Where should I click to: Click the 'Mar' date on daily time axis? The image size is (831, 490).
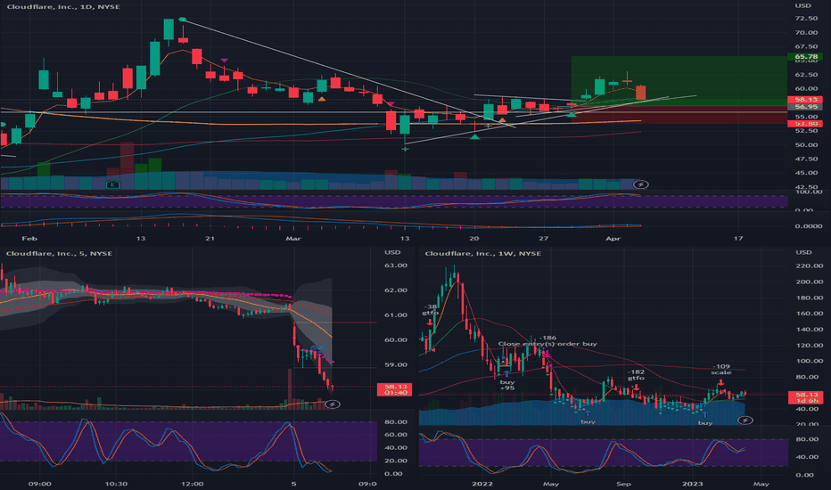(293, 239)
